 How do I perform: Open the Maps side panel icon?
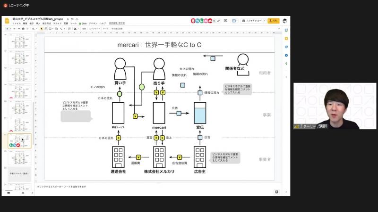(x=286, y=64)
